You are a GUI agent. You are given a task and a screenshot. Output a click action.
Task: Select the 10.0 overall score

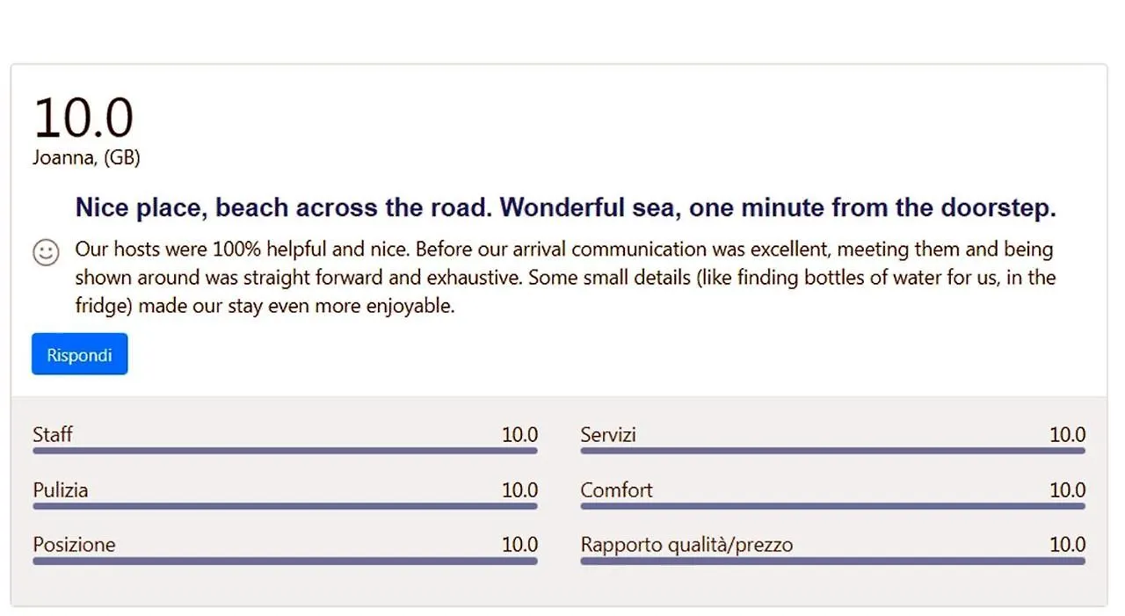83,118
